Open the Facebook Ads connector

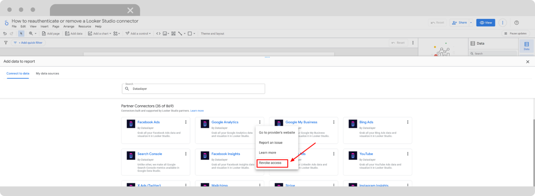pyautogui.click(x=148, y=122)
